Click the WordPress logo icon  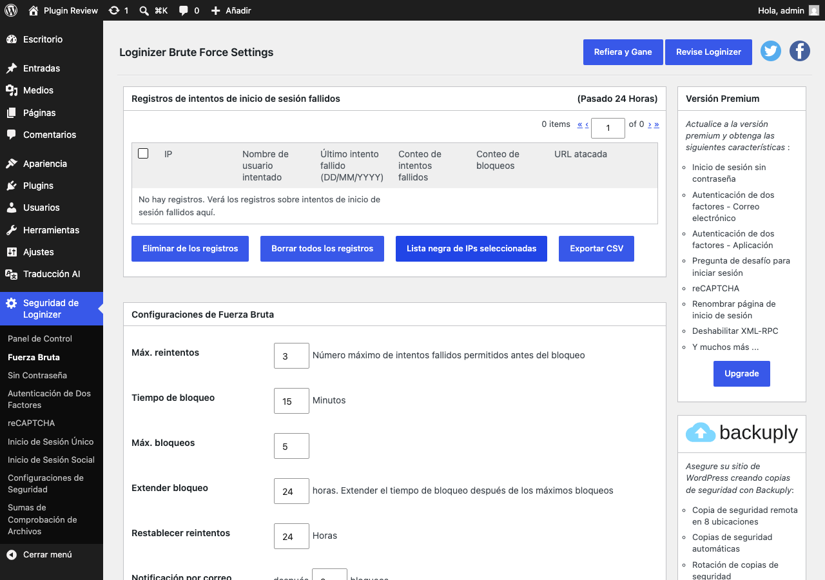(11, 10)
